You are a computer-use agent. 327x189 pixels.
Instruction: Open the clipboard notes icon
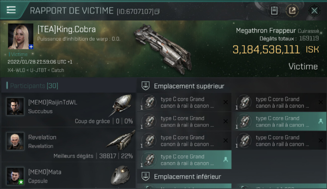click(x=274, y=11)
